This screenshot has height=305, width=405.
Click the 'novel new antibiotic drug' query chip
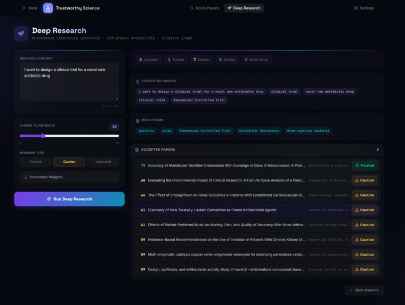point(329,92)
